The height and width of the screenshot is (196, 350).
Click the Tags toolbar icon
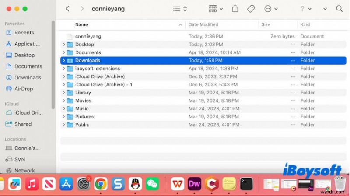(251, 9)
